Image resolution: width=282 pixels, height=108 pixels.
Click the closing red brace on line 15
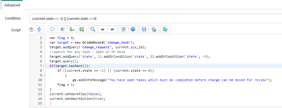[x=50, y=103]
